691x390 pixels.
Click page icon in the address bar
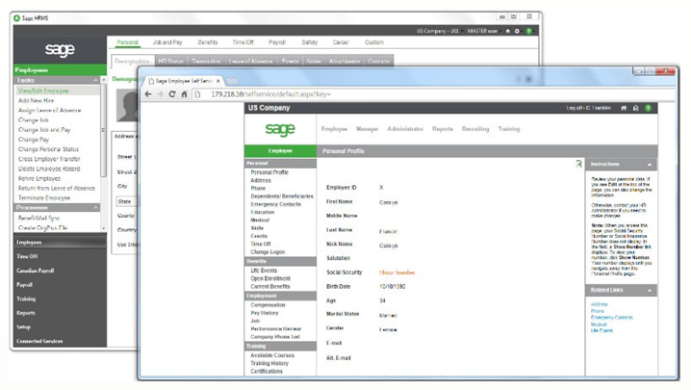pos(198,94)
